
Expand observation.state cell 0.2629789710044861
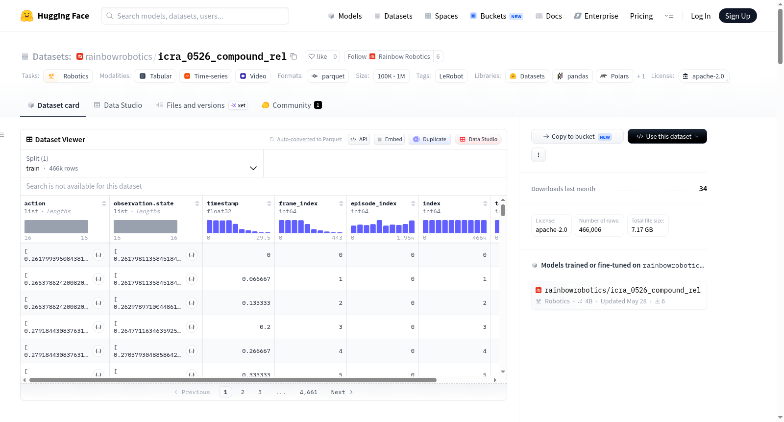192,303
